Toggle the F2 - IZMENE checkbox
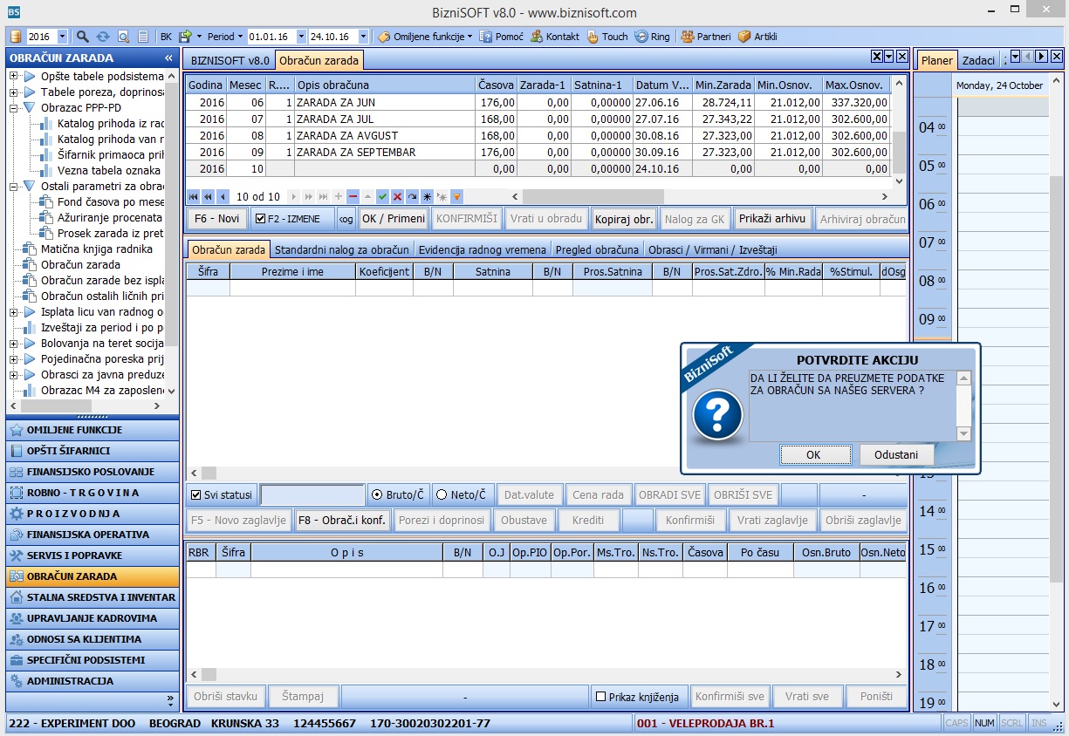The width and height of the screenshot is (1069, 736). [x=261, y=219]
